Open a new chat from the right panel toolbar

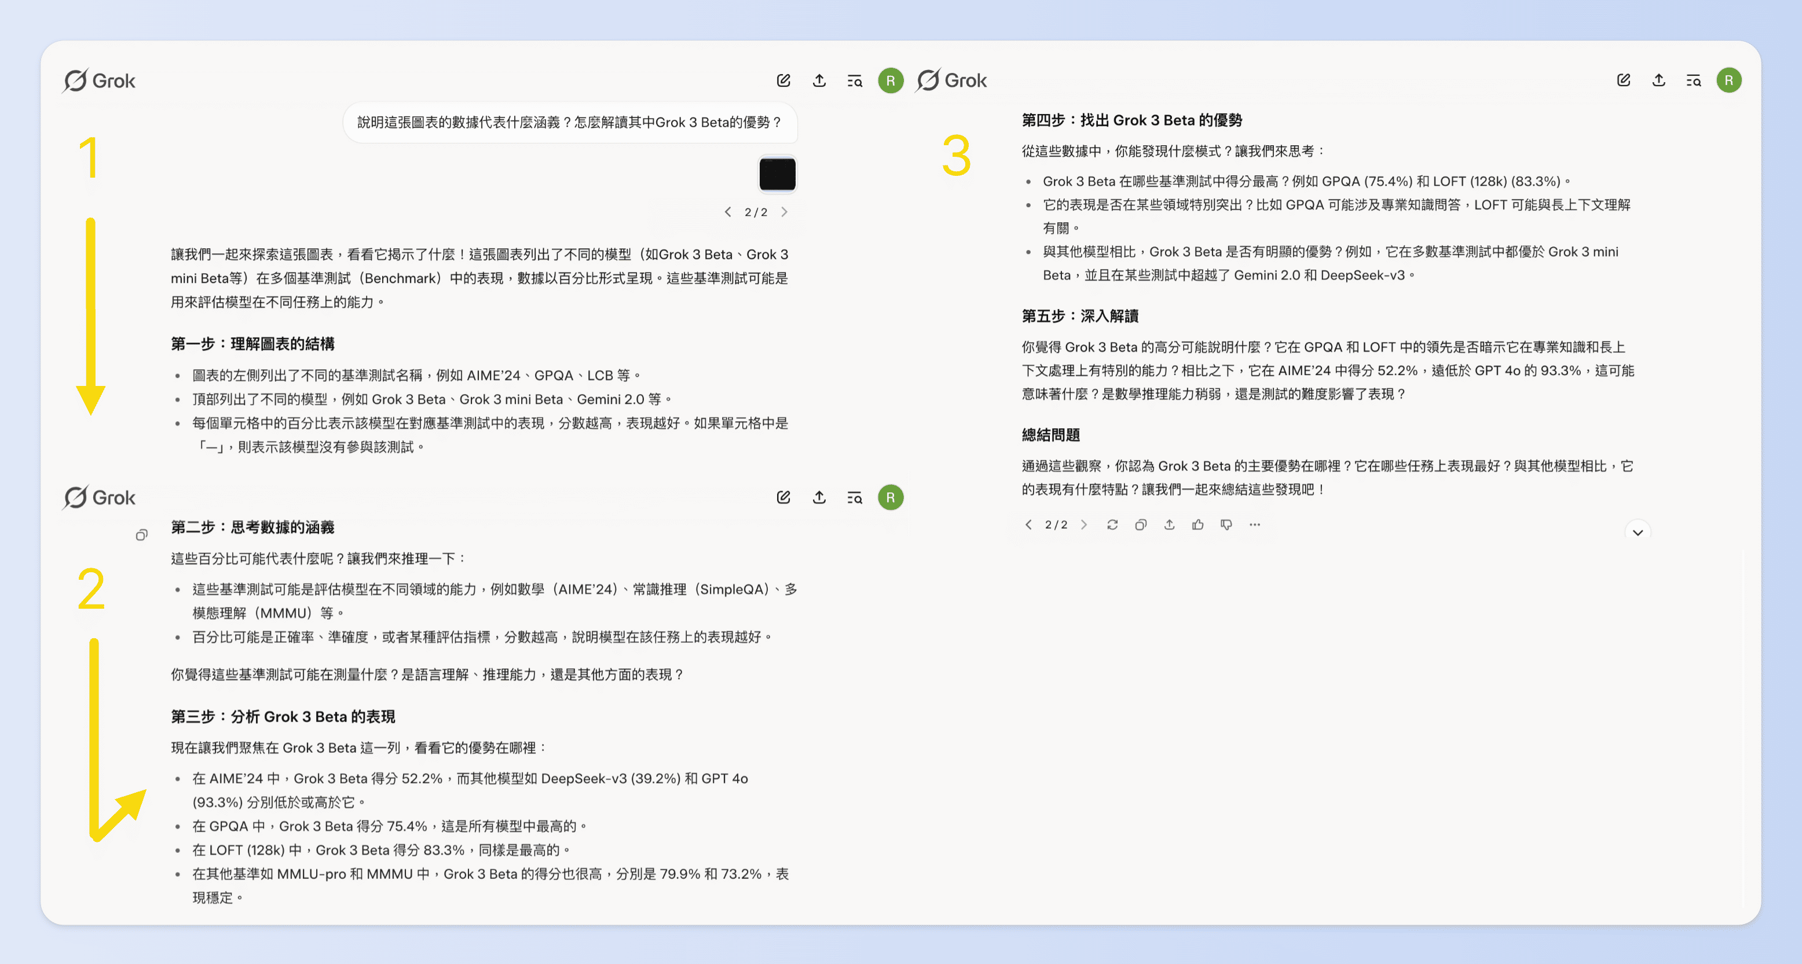click(1624, 80)
